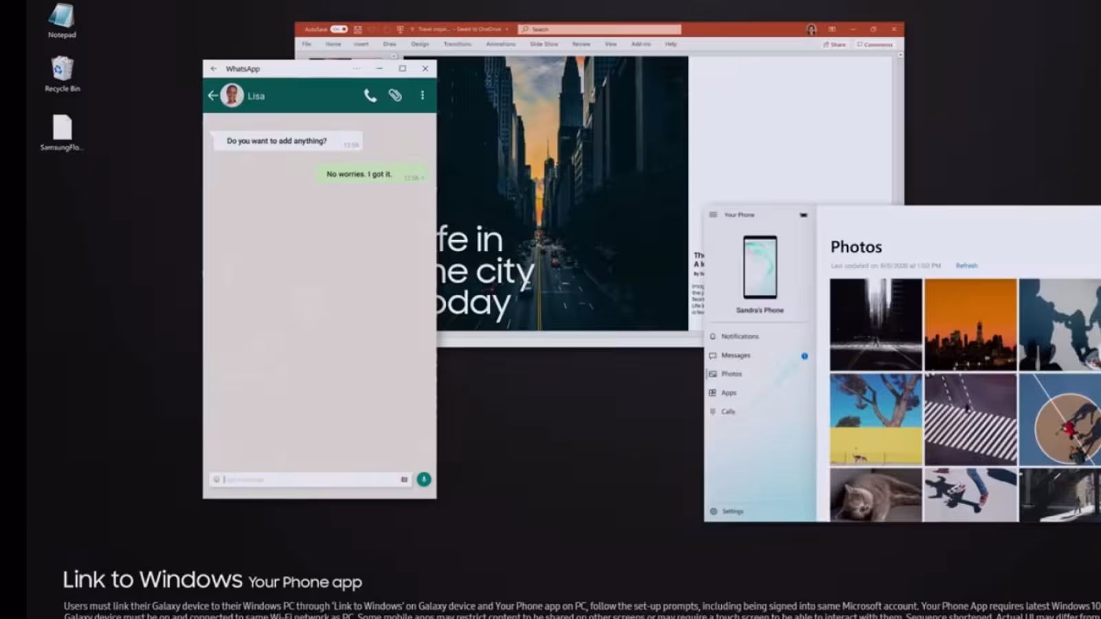Click the battery status icon in Your Phone
This screenshot has width=1101, height=619.
803,215
